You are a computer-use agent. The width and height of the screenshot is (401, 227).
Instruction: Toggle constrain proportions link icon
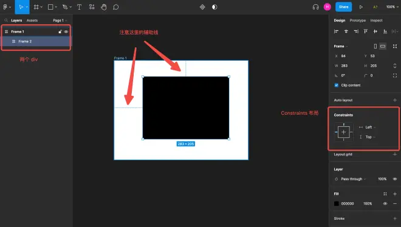pyautogui.click(x=395, y=66)
